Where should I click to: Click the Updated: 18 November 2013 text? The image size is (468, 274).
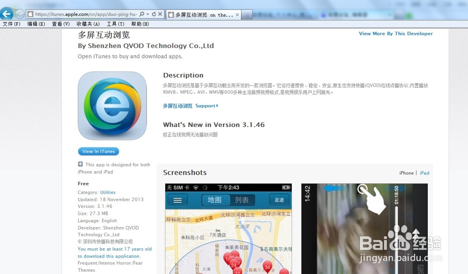(110, 199)
